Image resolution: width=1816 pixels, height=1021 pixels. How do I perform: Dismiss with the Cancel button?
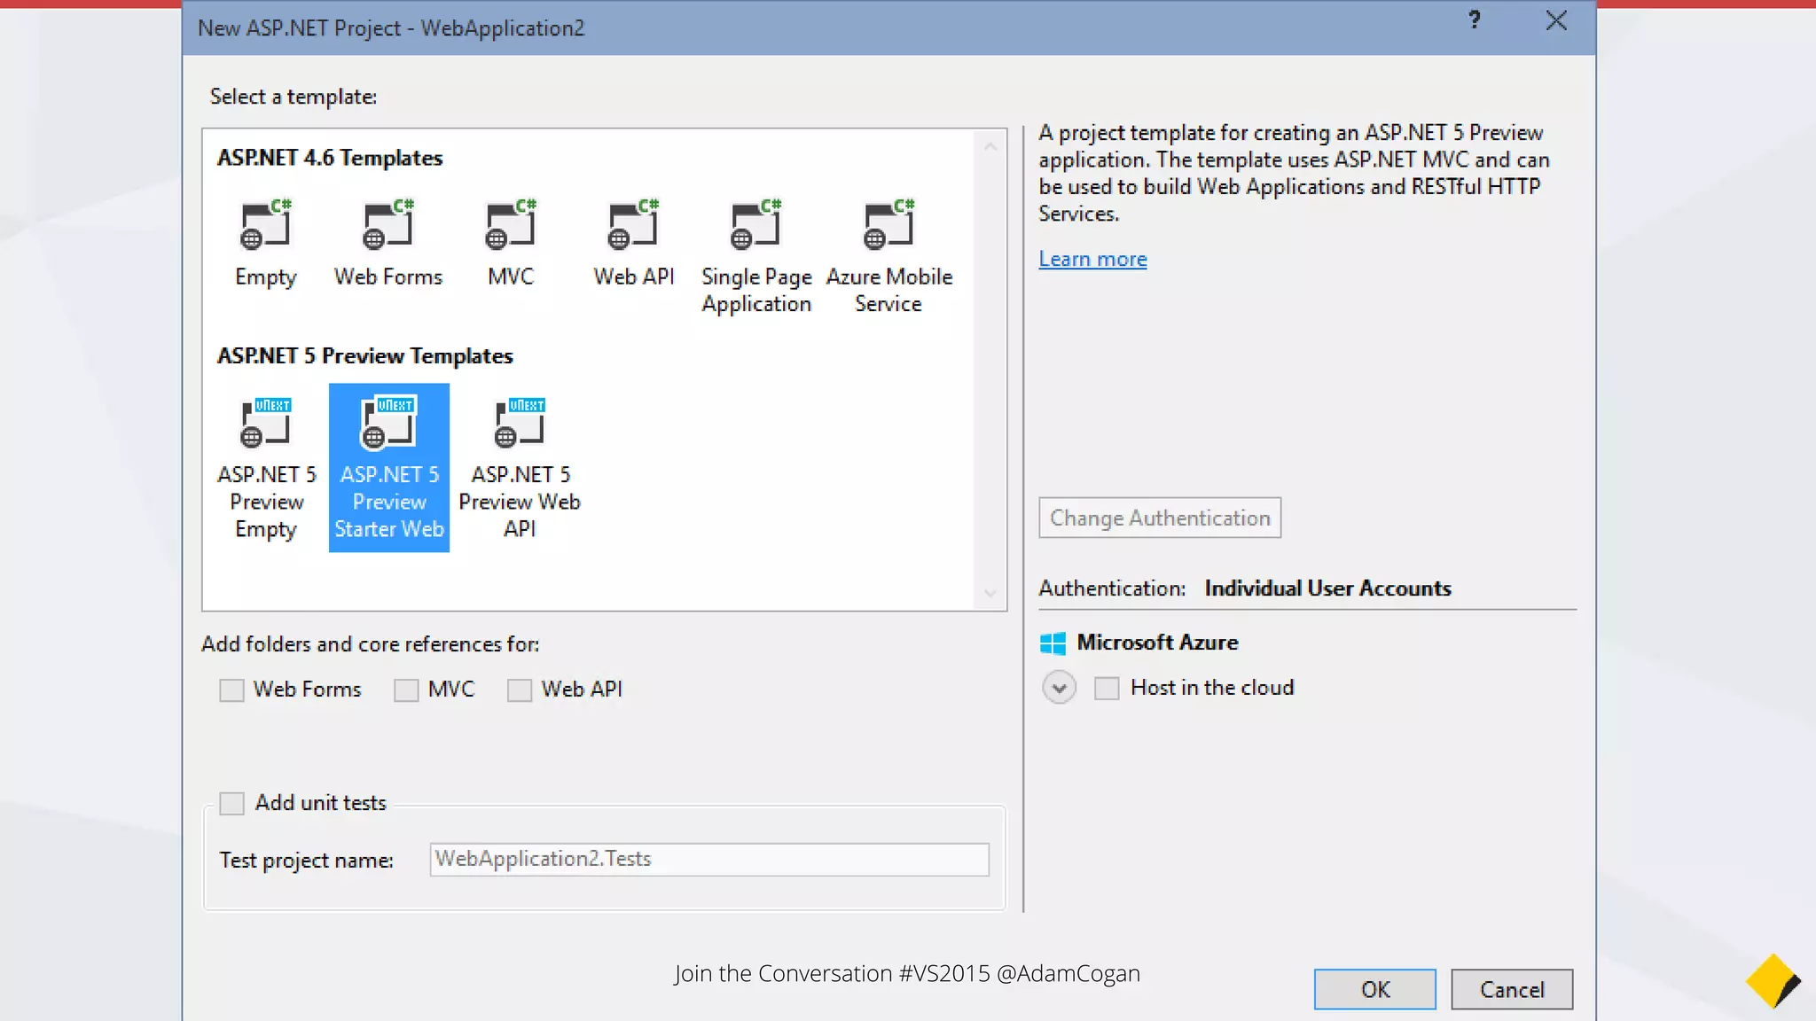pyautogui.click(x=1512, y=989)
